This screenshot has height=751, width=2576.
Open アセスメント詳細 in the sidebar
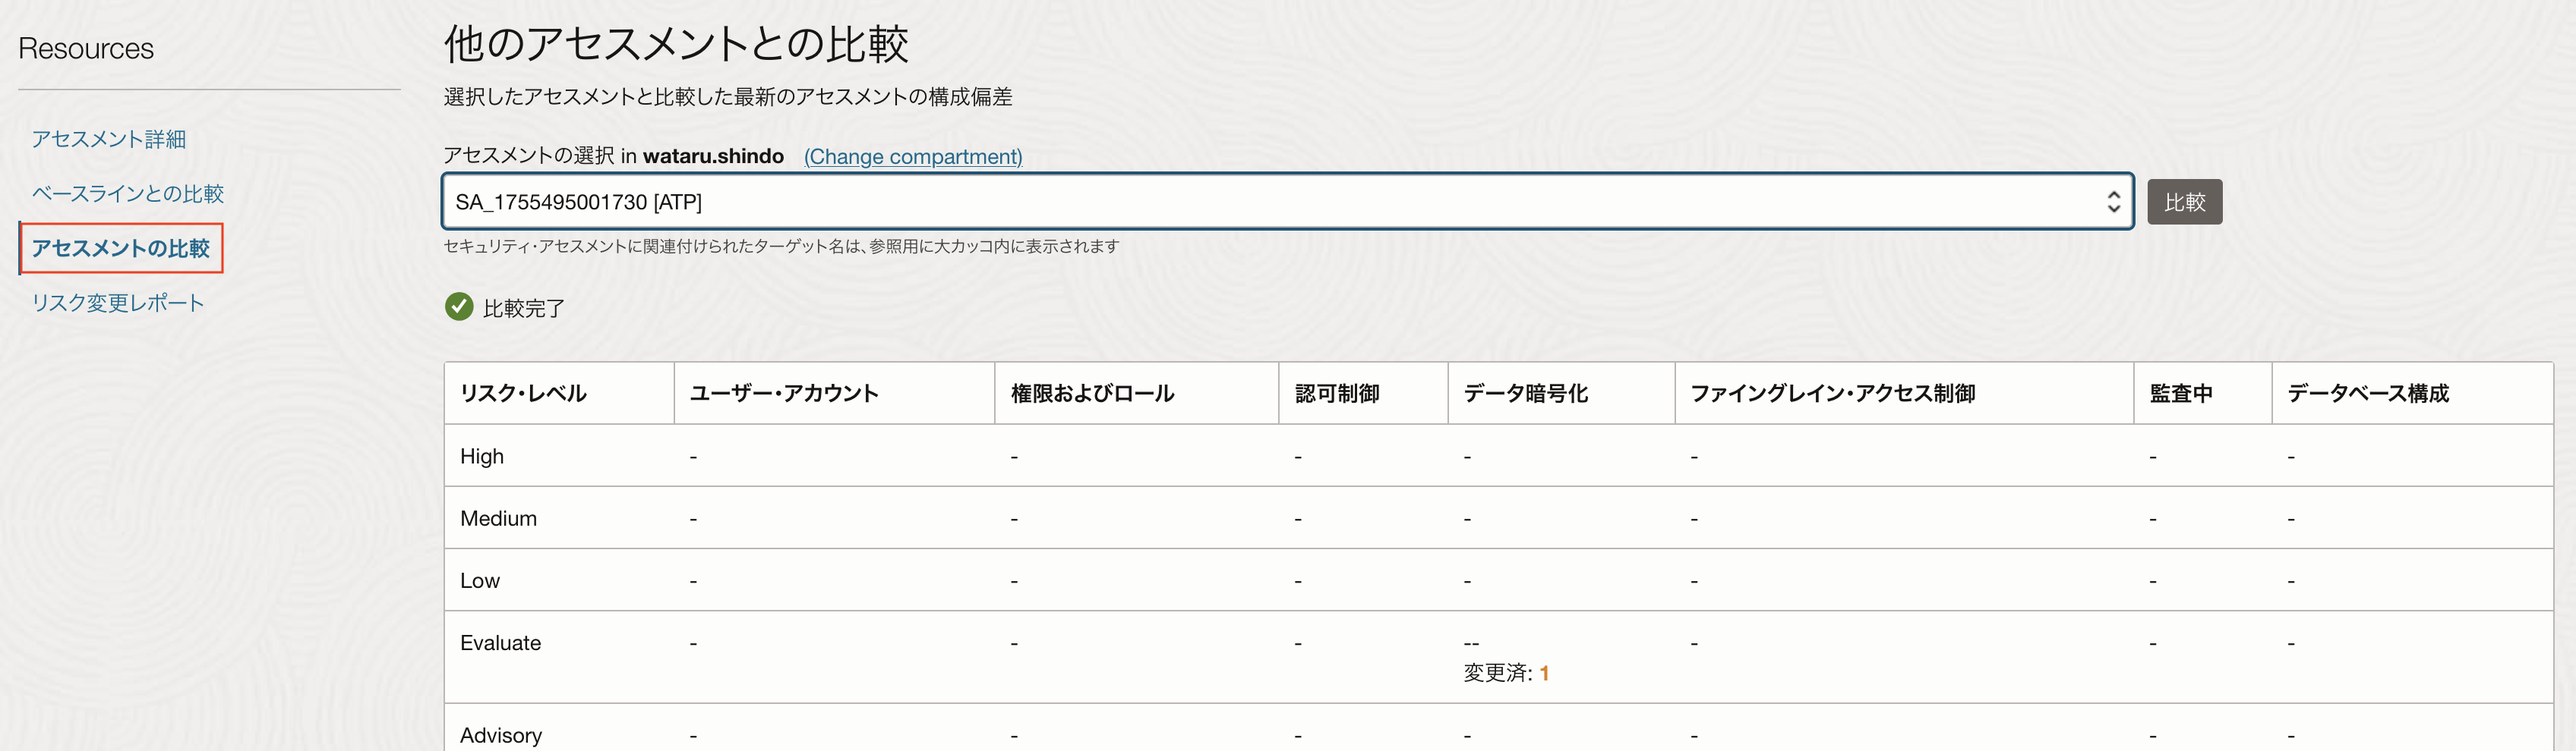coord(109,139)
